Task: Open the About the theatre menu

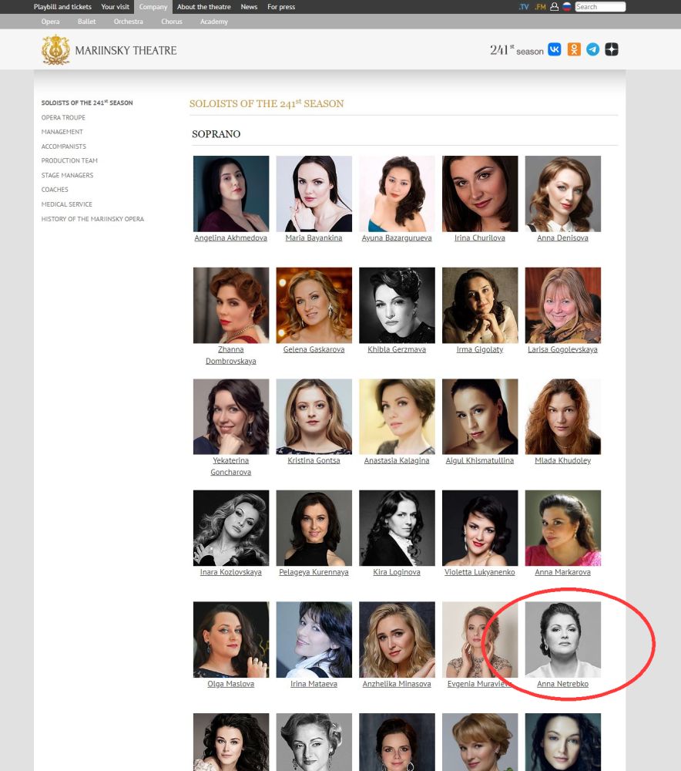Action: 204,7
